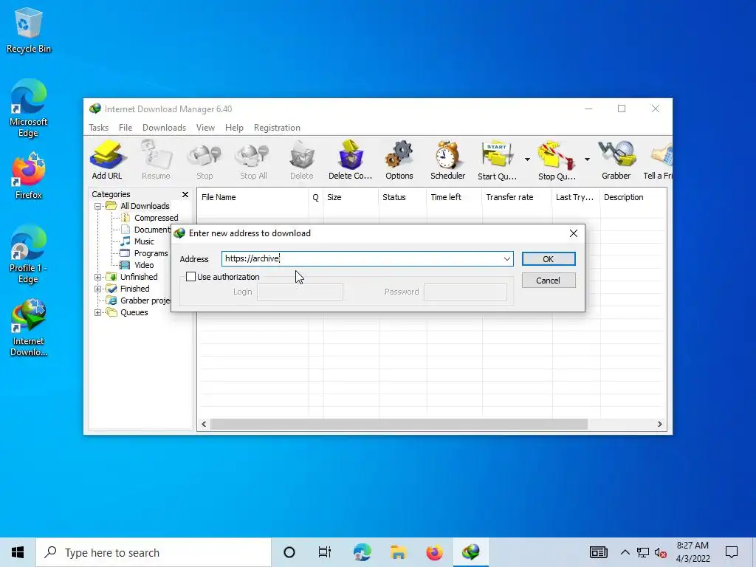Click IDM icon in taskbar
The image size is (756, 567).
470,552
